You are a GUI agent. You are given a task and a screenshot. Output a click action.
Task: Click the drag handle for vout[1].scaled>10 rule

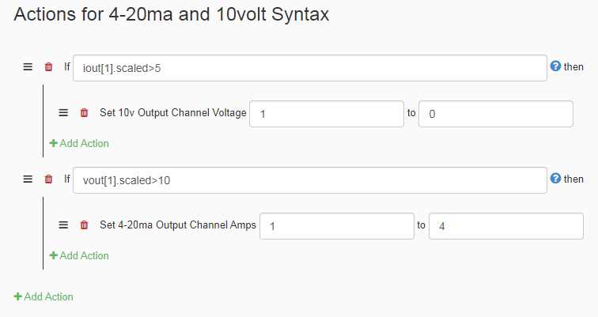pyautogui.click(x=28, y=179)
